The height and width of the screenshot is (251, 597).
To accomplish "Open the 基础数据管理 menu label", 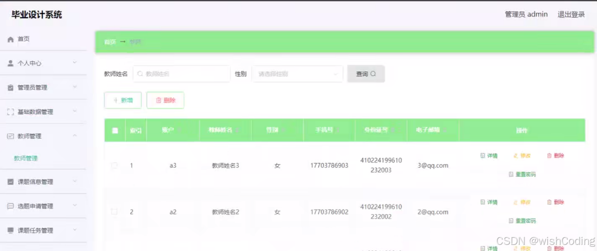I will pyautogui.click(x=35, y=112).
